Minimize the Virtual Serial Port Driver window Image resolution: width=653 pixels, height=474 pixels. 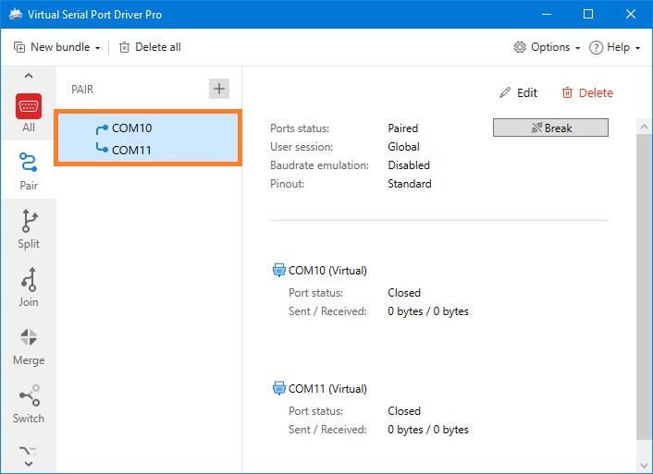547,14
